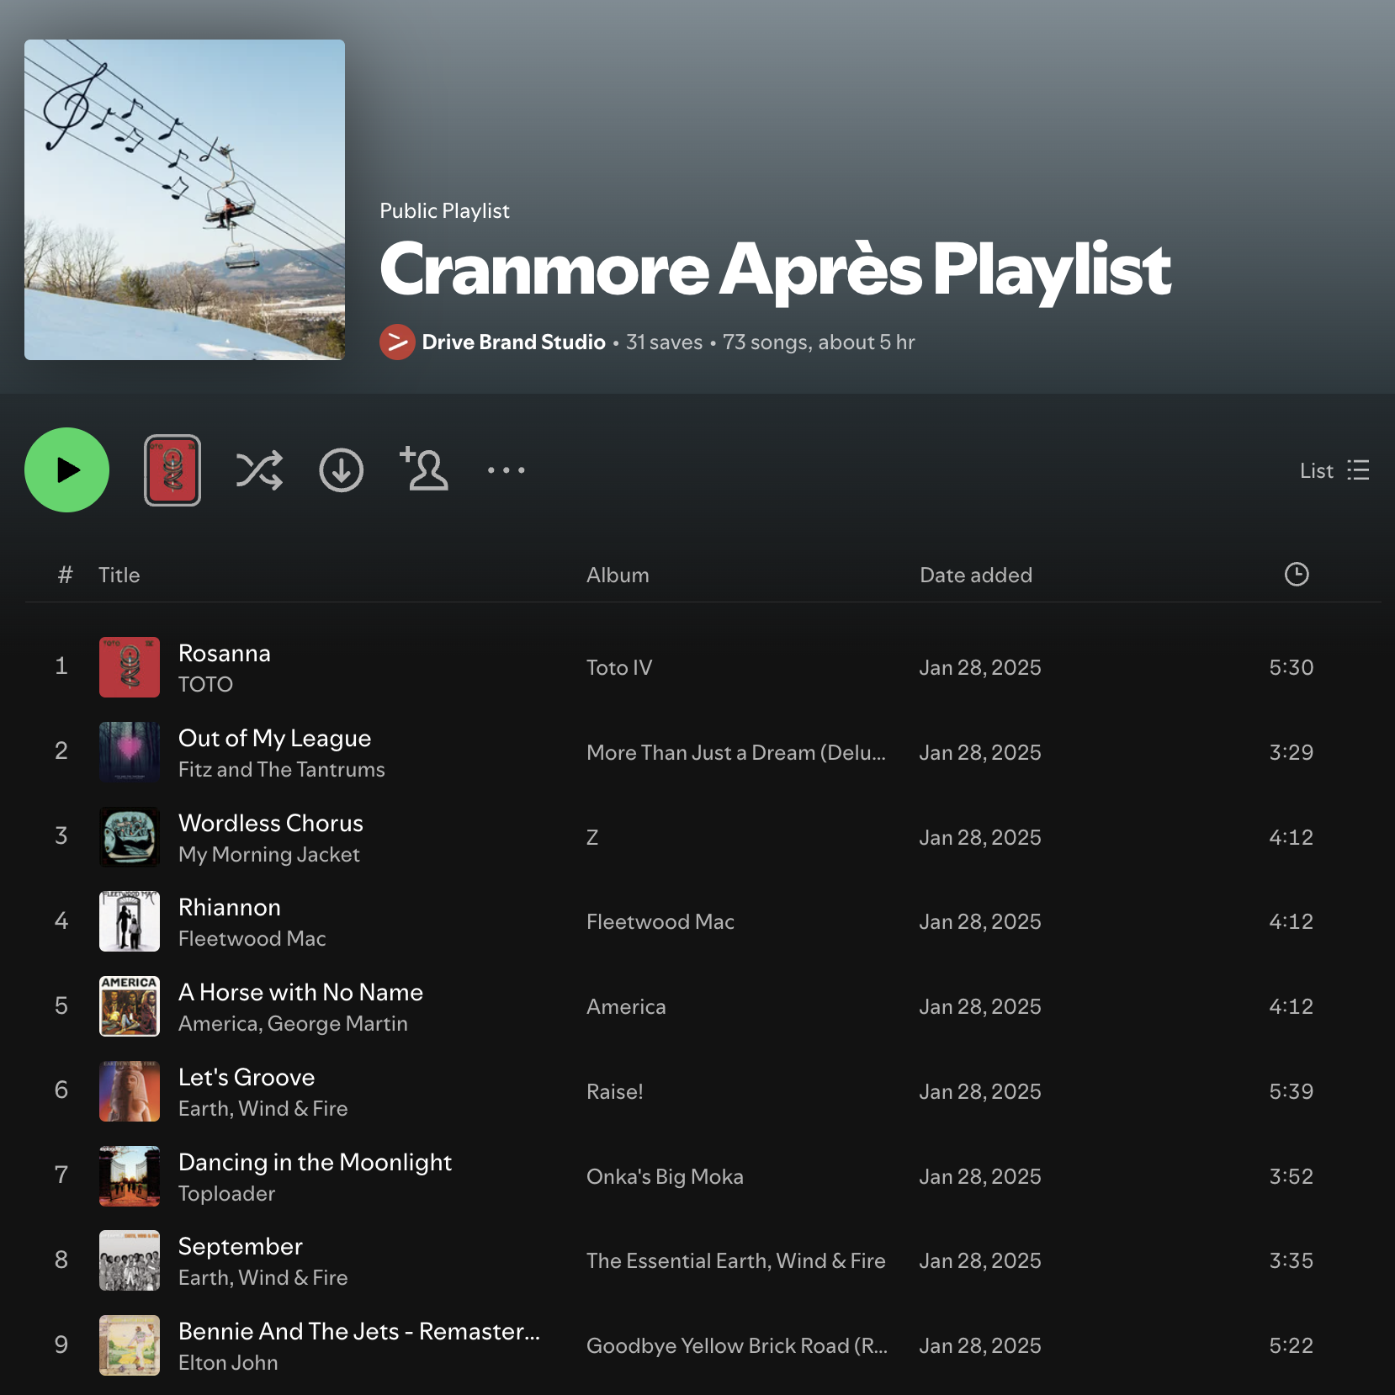Click the duration clock column header
This screenshot has height=1395, width=1395.
(1296, 575)
